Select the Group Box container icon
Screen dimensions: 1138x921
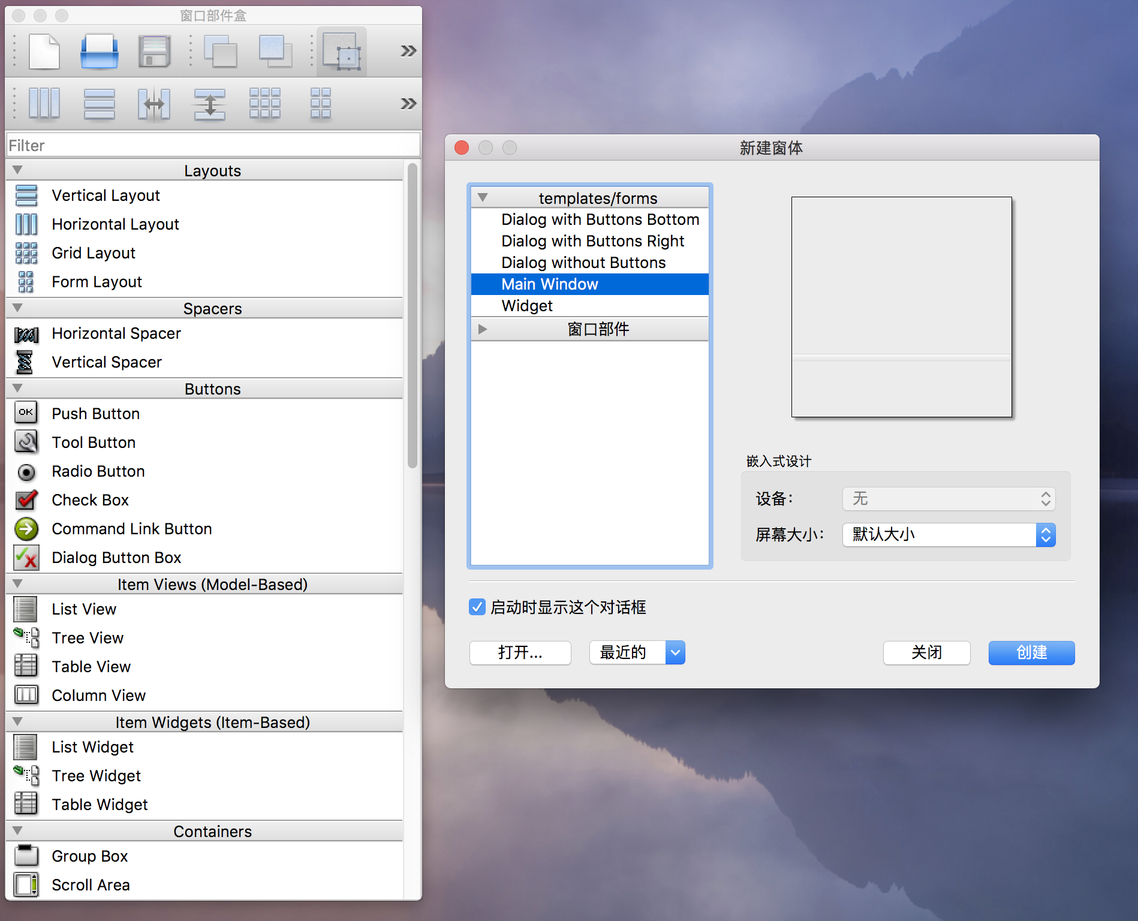(x=26, y=856)
